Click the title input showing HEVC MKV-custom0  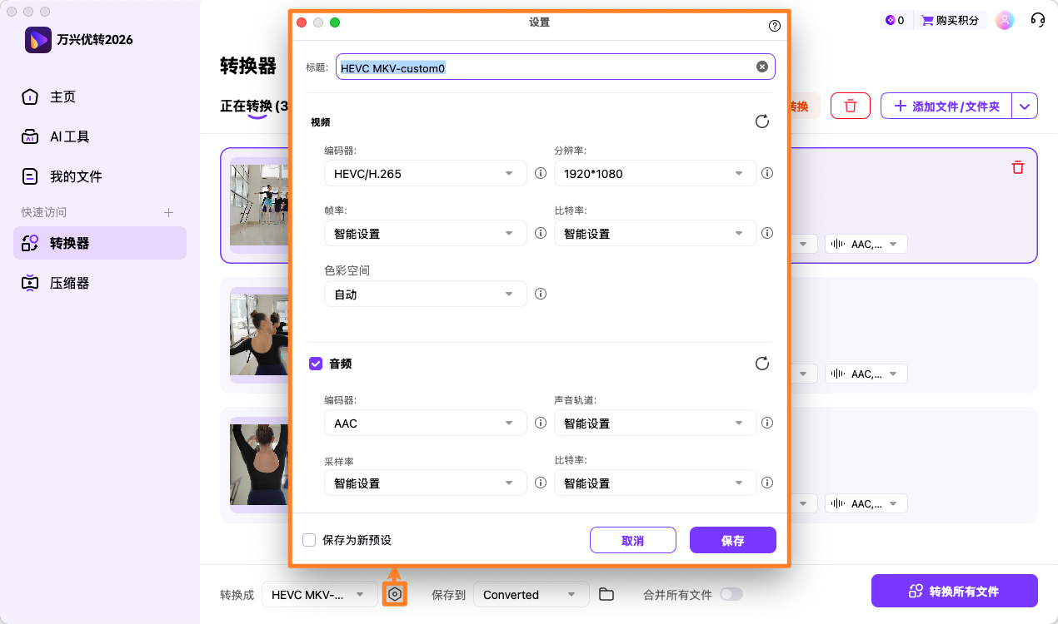tap(550, 66)
